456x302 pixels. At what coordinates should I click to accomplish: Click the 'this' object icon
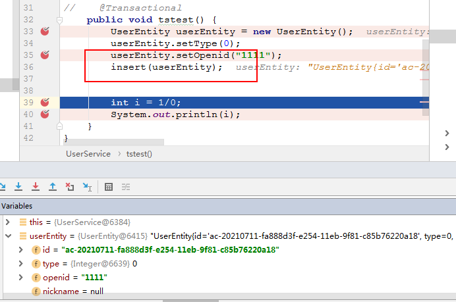(22, 222)
